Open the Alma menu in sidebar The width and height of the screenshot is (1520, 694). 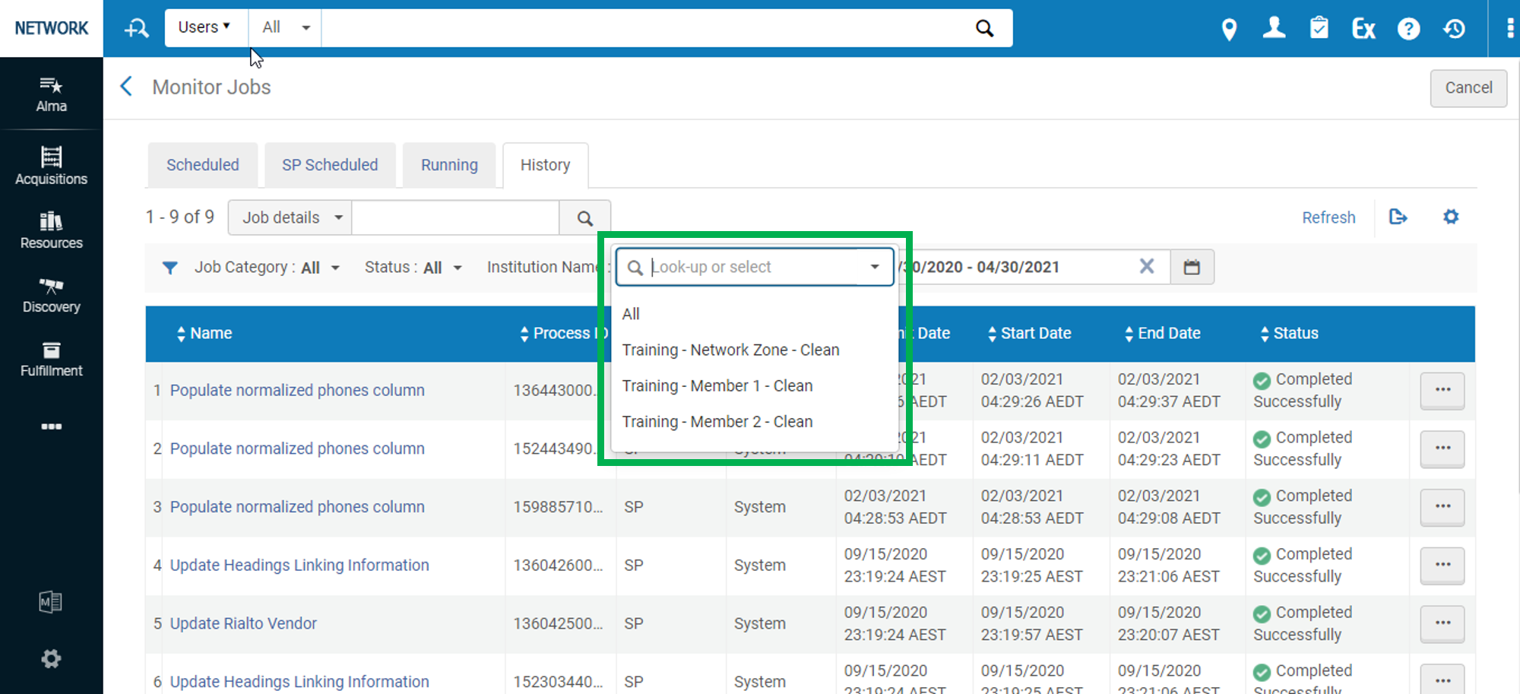tap(51, 94)
